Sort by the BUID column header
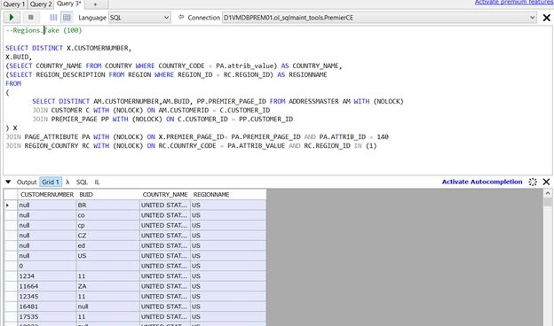 108,195
